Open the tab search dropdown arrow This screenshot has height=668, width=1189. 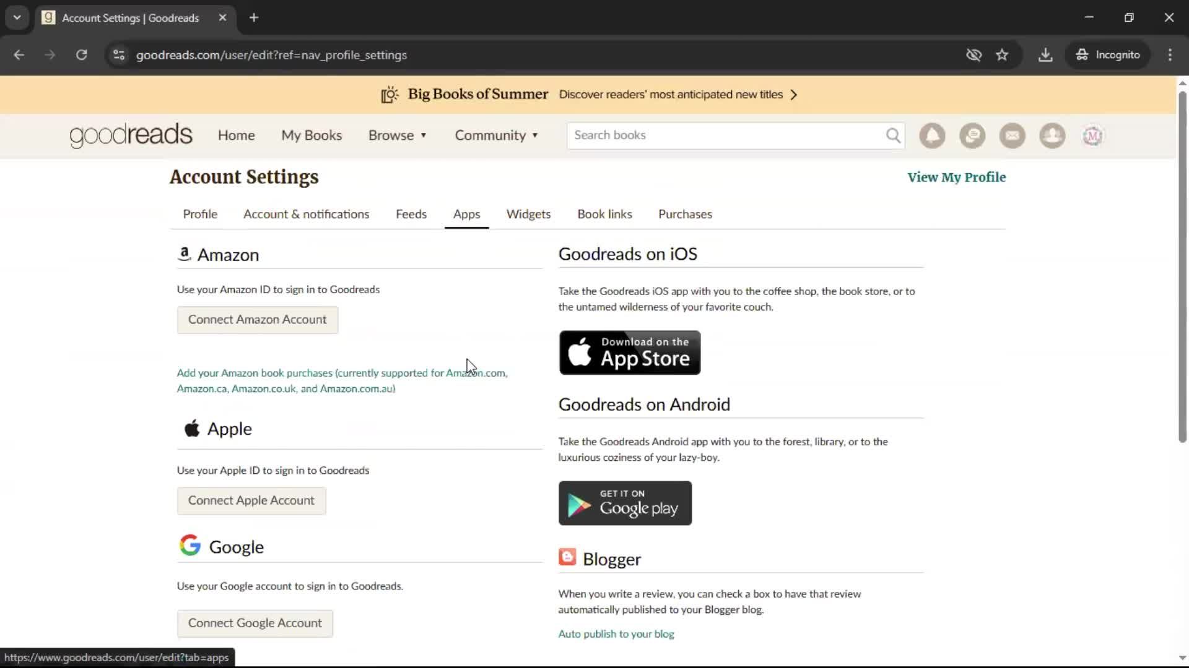coord(17,18)
